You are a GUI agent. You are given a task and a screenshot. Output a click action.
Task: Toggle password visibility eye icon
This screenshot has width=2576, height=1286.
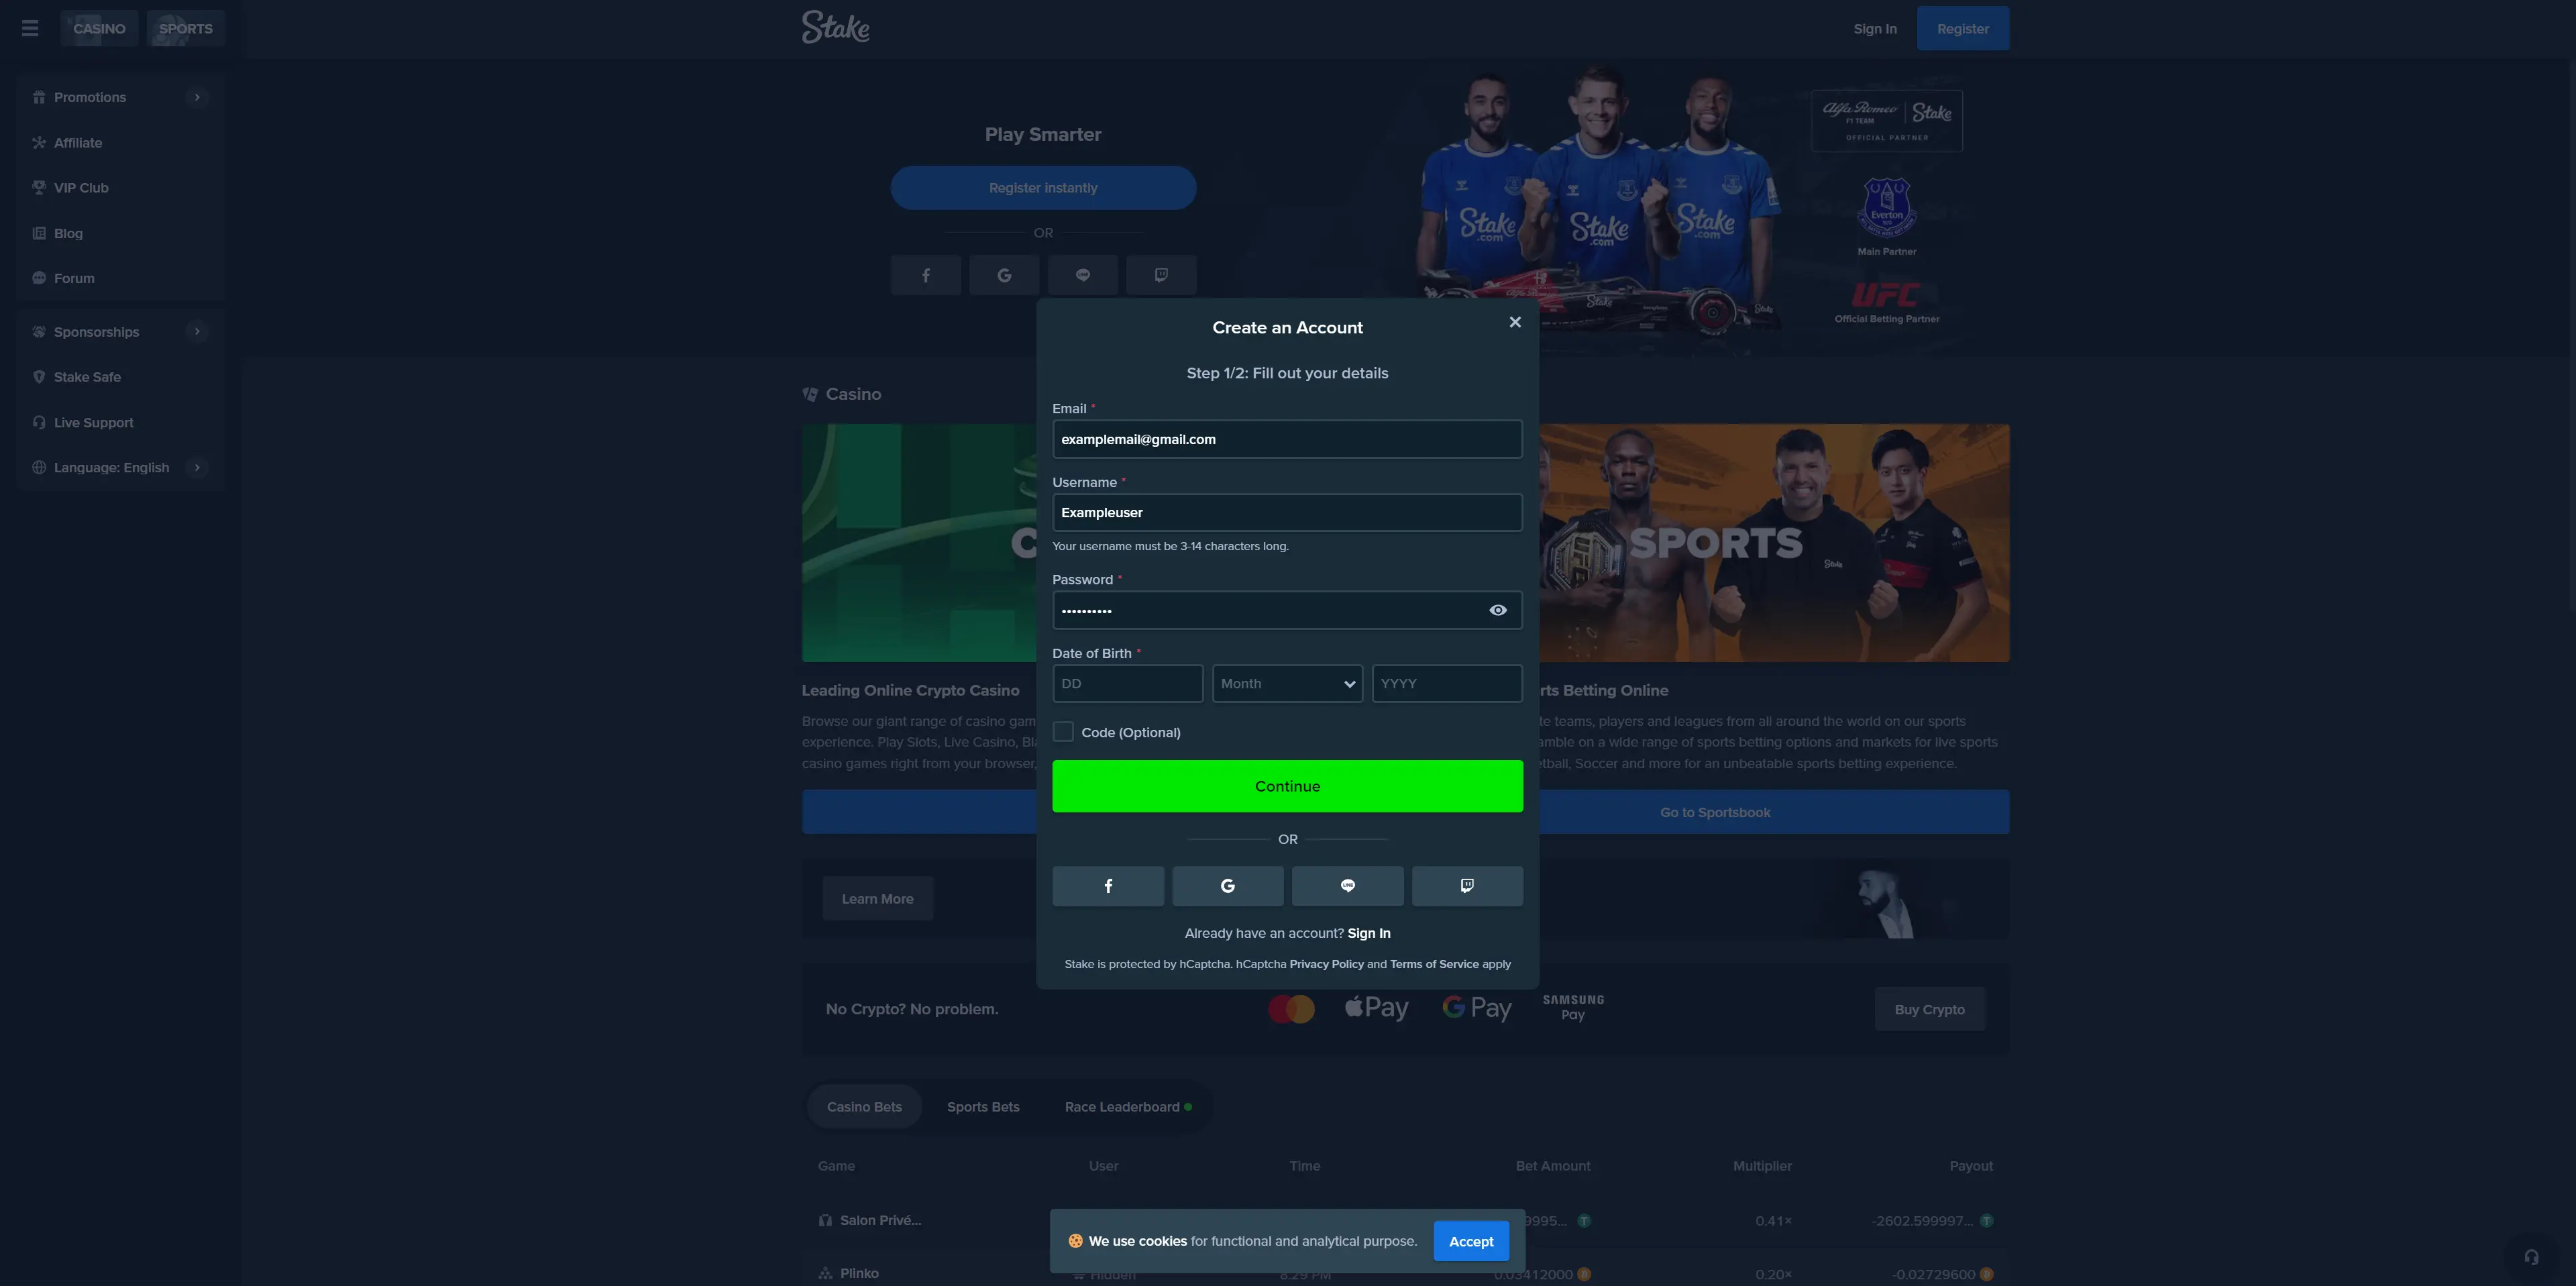[x=1498, y=610]
